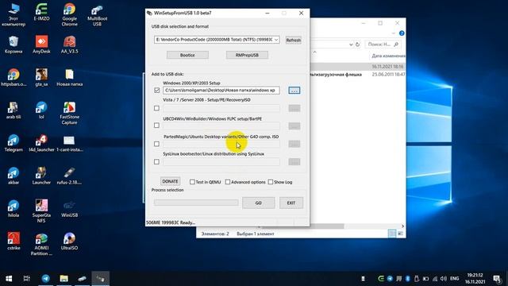Open Google Chrome desktop icon
508x286 pixels.
[x=69, y=15]
